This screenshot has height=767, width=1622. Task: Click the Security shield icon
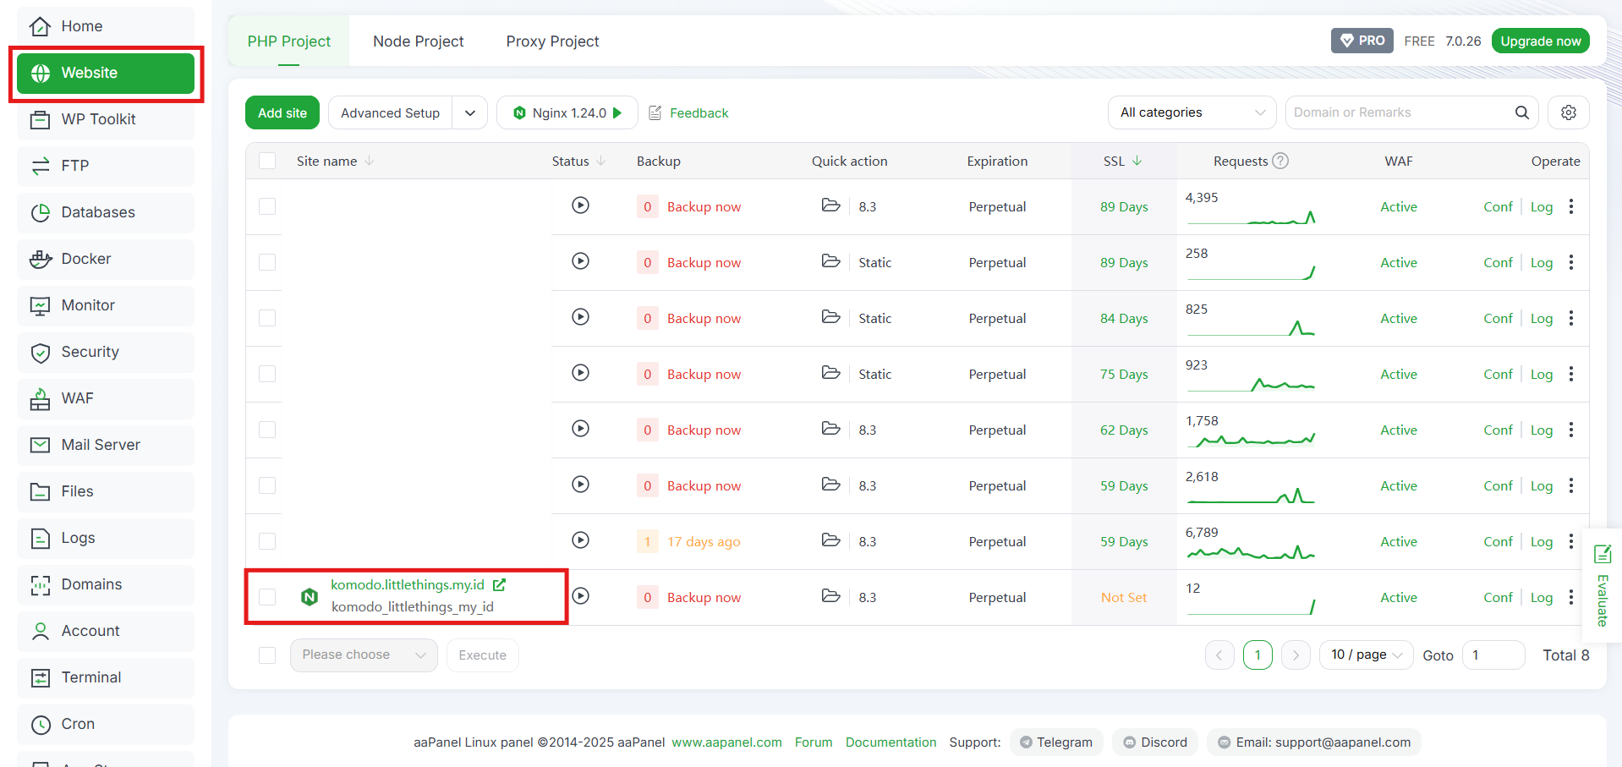pos(40,353)
